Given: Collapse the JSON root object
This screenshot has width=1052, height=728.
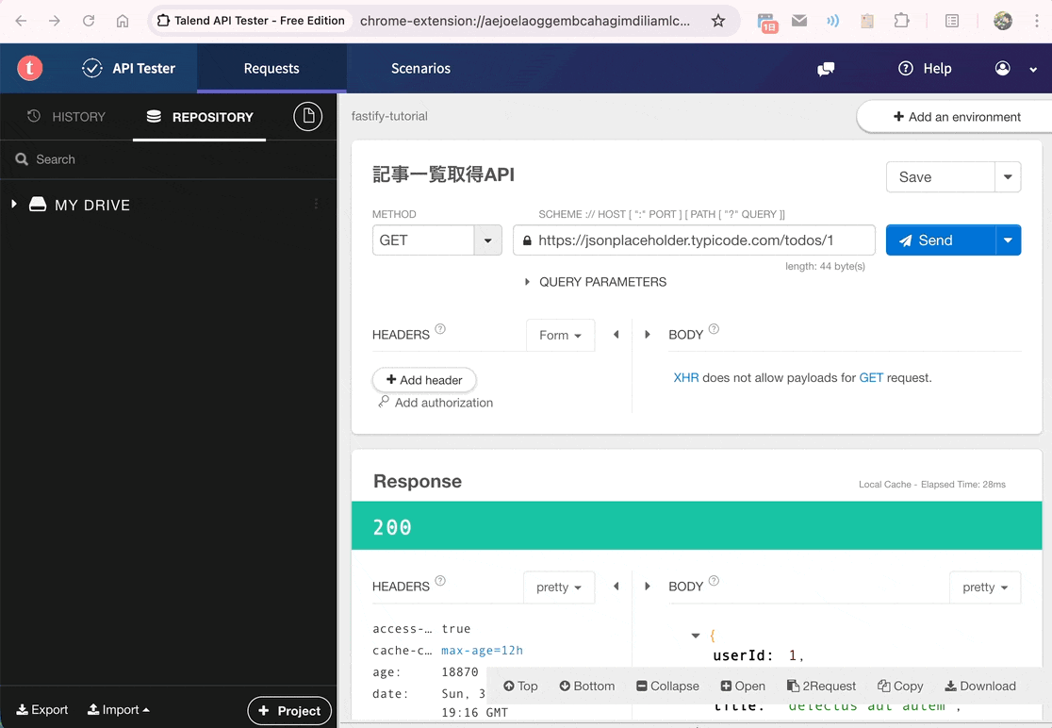Looking at the screenshot, I should 696,636.
